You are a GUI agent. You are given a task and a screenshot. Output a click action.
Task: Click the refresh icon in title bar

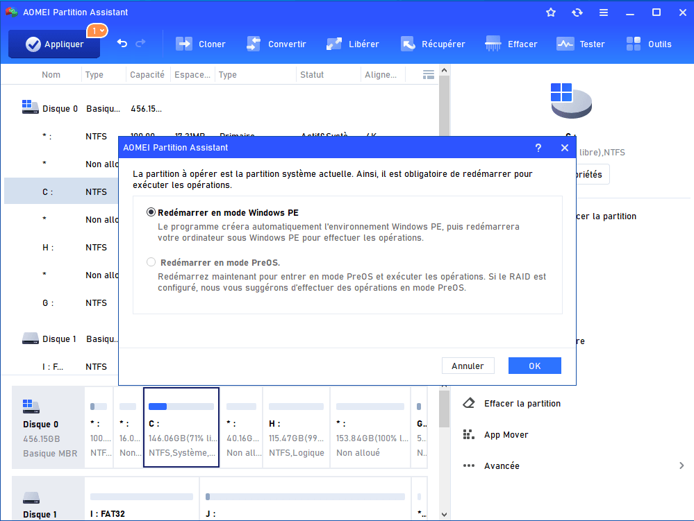click(577, 12)
